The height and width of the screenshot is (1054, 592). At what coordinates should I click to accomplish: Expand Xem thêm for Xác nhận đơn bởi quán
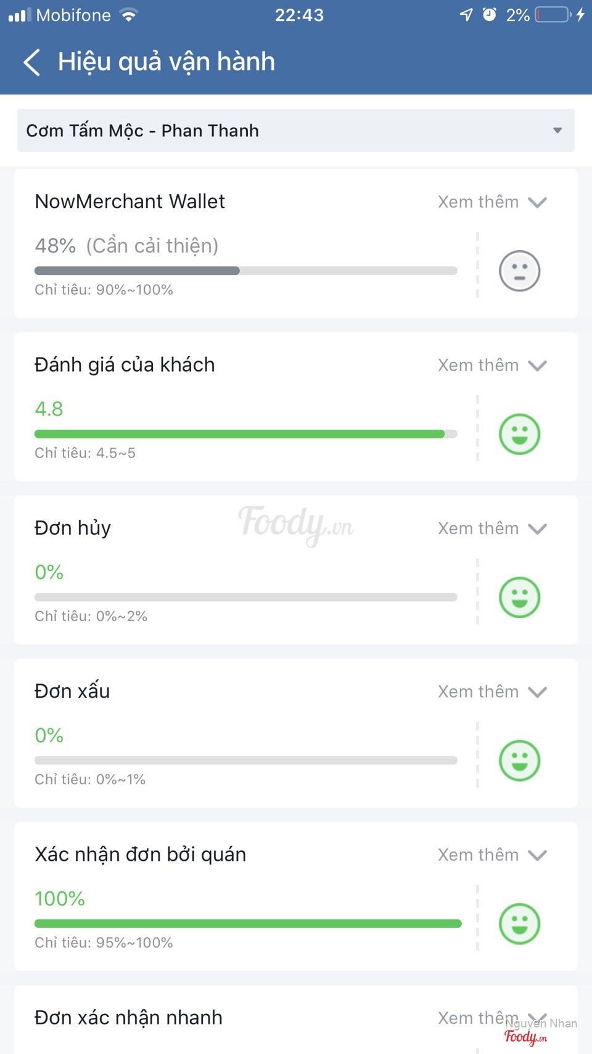point(492,855)
